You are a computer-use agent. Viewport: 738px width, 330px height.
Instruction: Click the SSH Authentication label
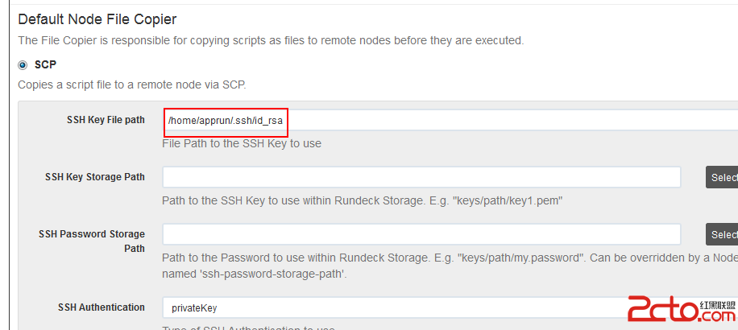pyautogui.click(x=102, y=307)
